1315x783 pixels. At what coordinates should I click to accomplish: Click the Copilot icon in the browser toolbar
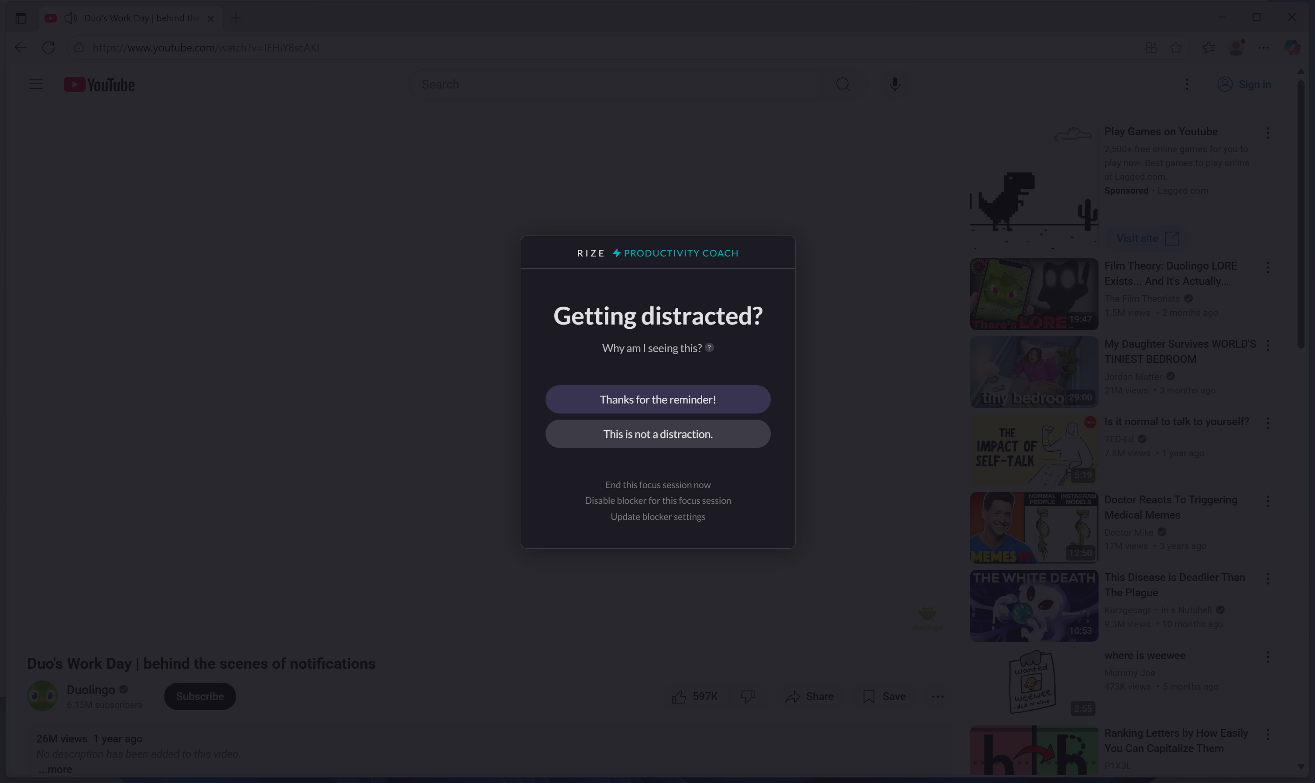(x=1292, y=48)
